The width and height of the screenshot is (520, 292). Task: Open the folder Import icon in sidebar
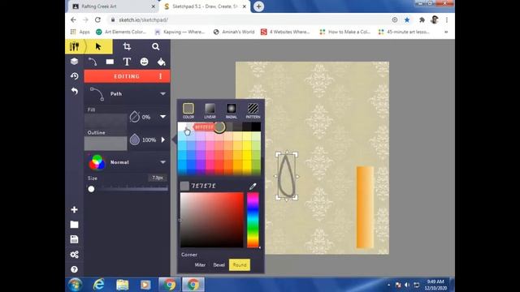(x=74, y=225)
